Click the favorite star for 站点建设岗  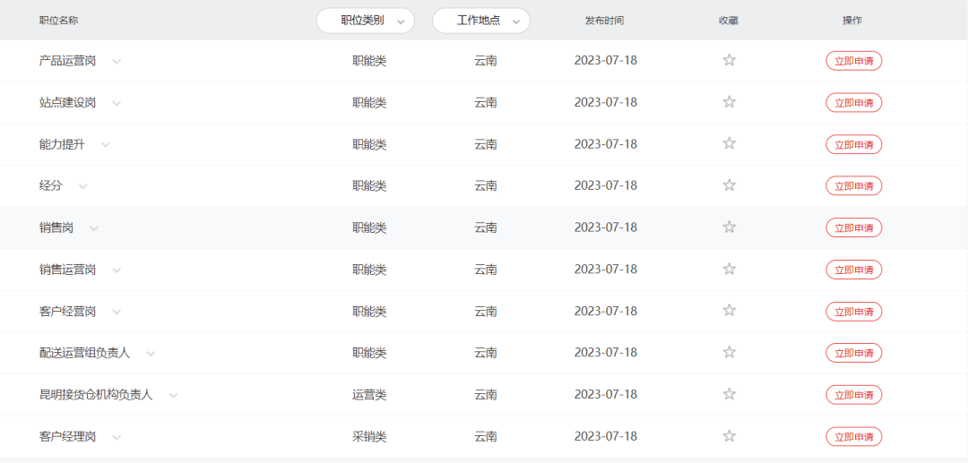pyautogui.click(x=729, y=102)
